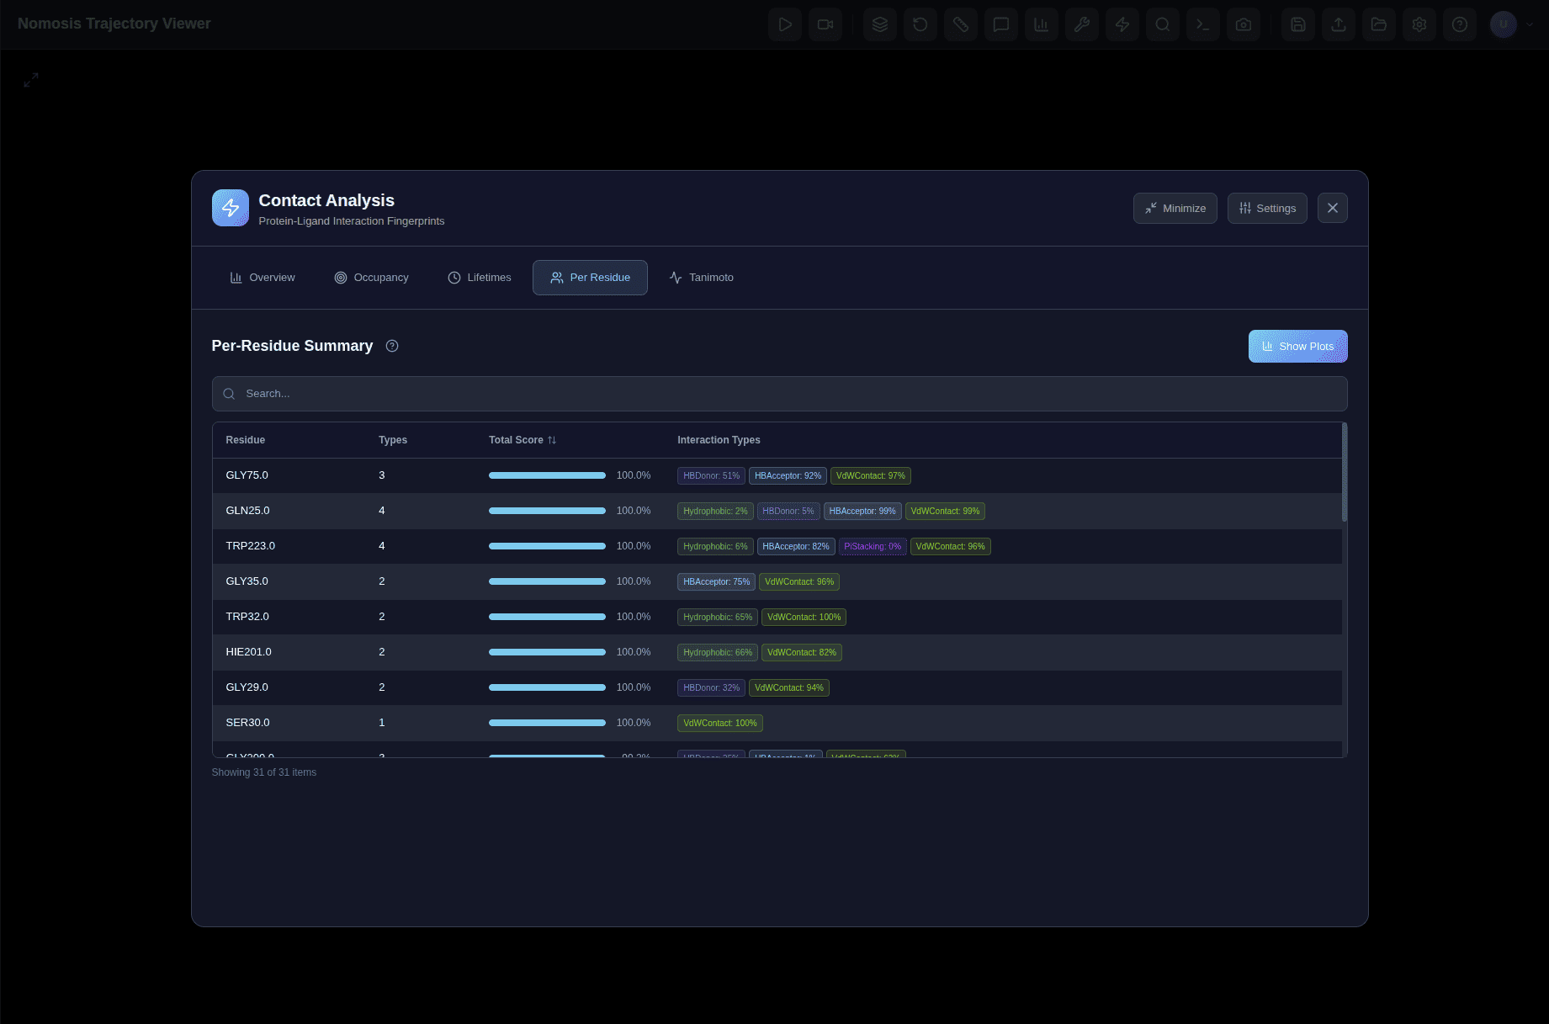This screenshot has height=1024, width=1549.
Task: Open the terminal console from toolbar
Action: [x=1202, y=24]
